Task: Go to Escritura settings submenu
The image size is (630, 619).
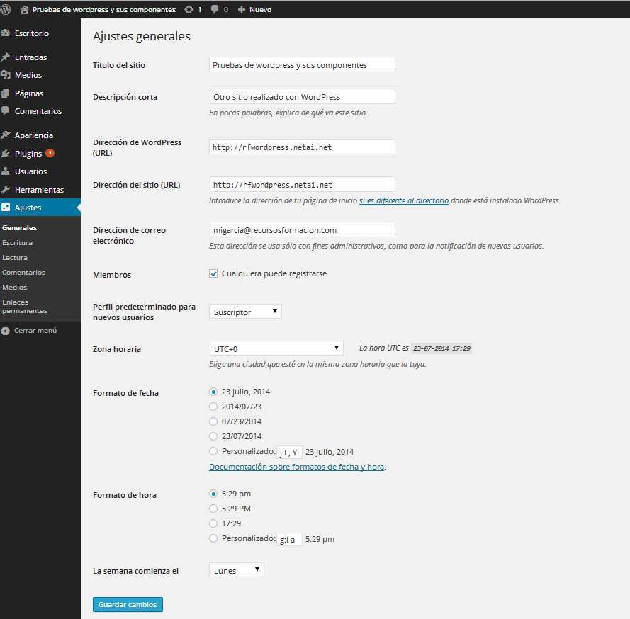Action: point(17,243)
